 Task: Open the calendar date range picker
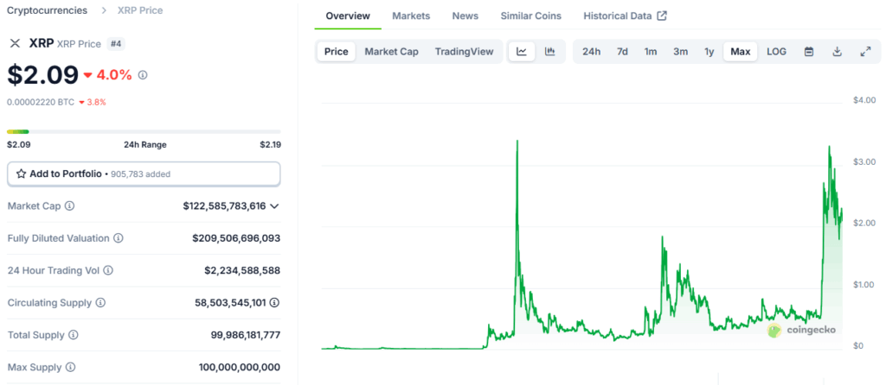click(x=809, y=52)
